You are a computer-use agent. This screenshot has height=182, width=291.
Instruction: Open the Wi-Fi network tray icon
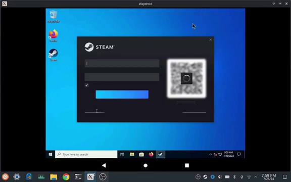tap(249, 177)
